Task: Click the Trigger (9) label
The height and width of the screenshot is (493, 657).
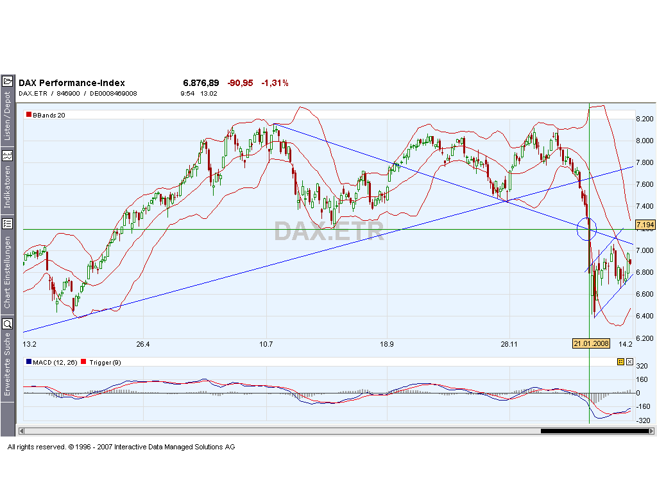Action: click(105, 362)
